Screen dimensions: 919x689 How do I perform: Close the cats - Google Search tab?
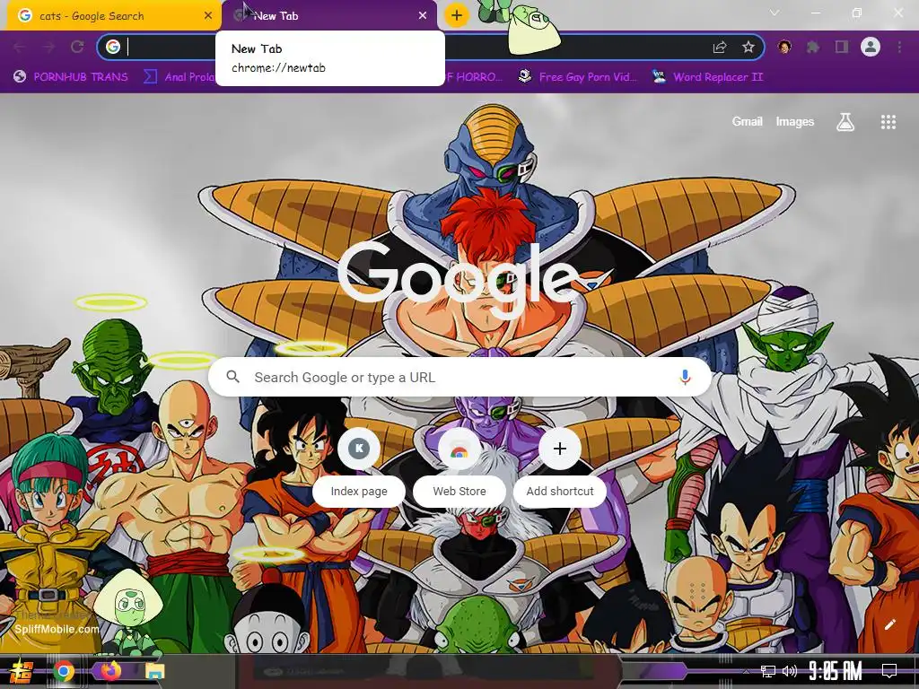tap(208, 16)
